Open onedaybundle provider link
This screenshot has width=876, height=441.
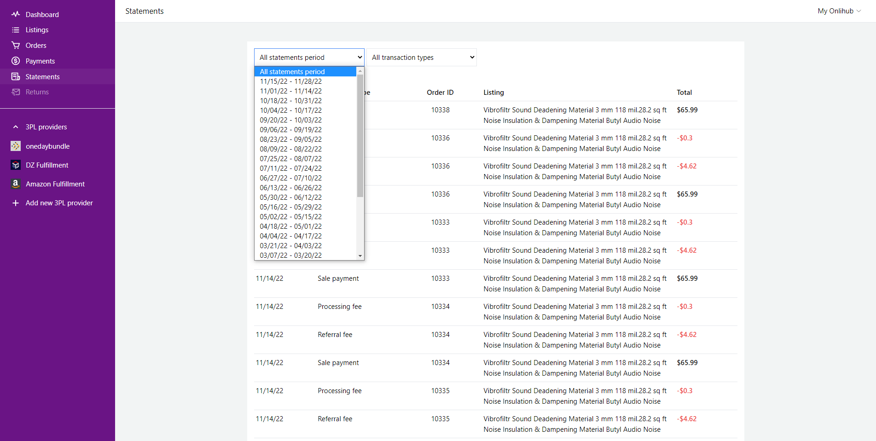pos(47,146)
